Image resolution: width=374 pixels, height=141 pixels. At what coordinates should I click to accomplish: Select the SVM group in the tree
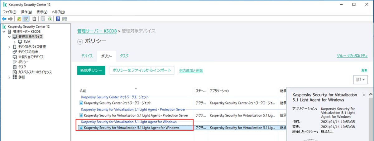click(x=27, y=42)
